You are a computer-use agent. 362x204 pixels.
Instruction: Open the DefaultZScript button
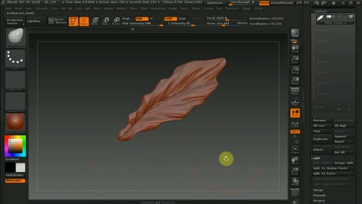[x=282, y=3]
